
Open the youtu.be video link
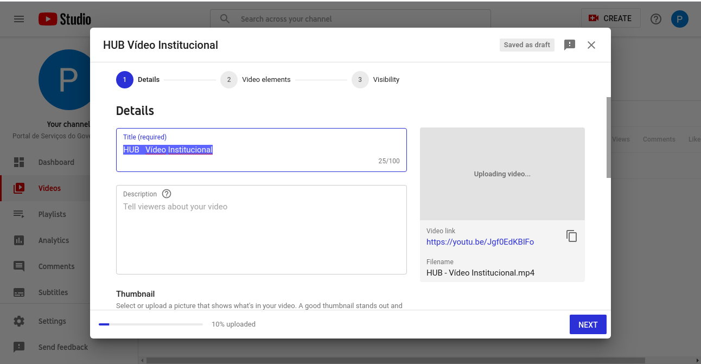point(480,242)
